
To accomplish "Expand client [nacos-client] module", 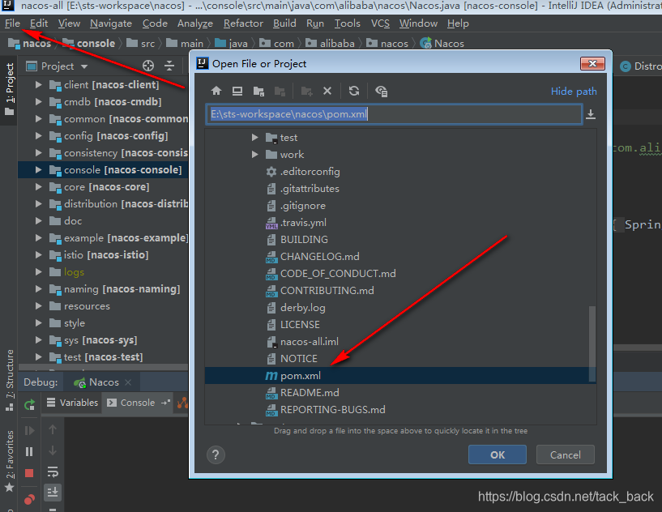I will click(38, 84).
